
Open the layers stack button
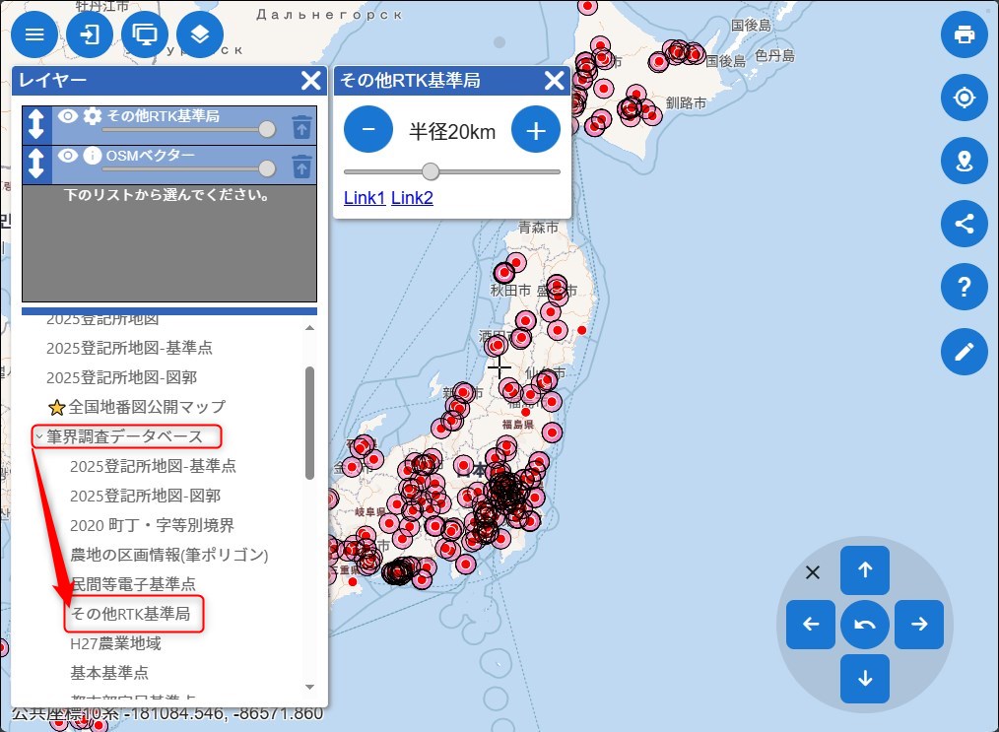pyautogui.click(x=200, y=35)
